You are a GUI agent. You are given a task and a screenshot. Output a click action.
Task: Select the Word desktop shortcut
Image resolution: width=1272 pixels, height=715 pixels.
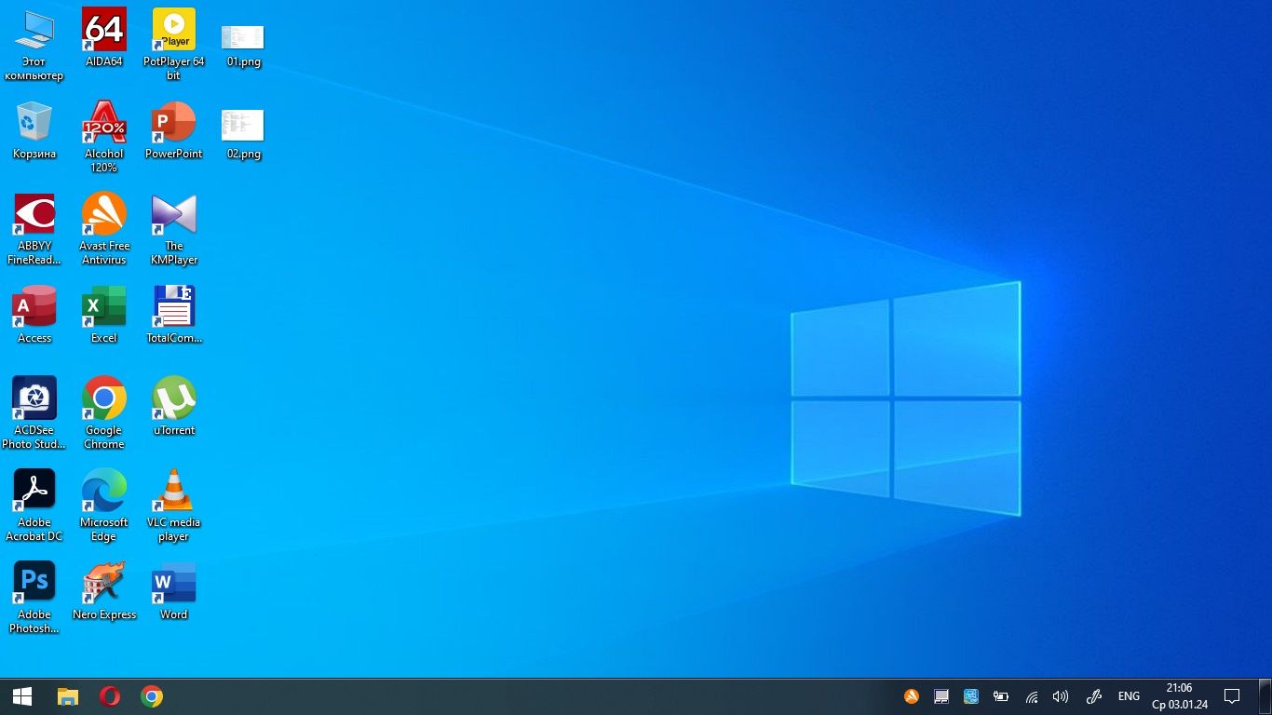(x=174, y=590)
